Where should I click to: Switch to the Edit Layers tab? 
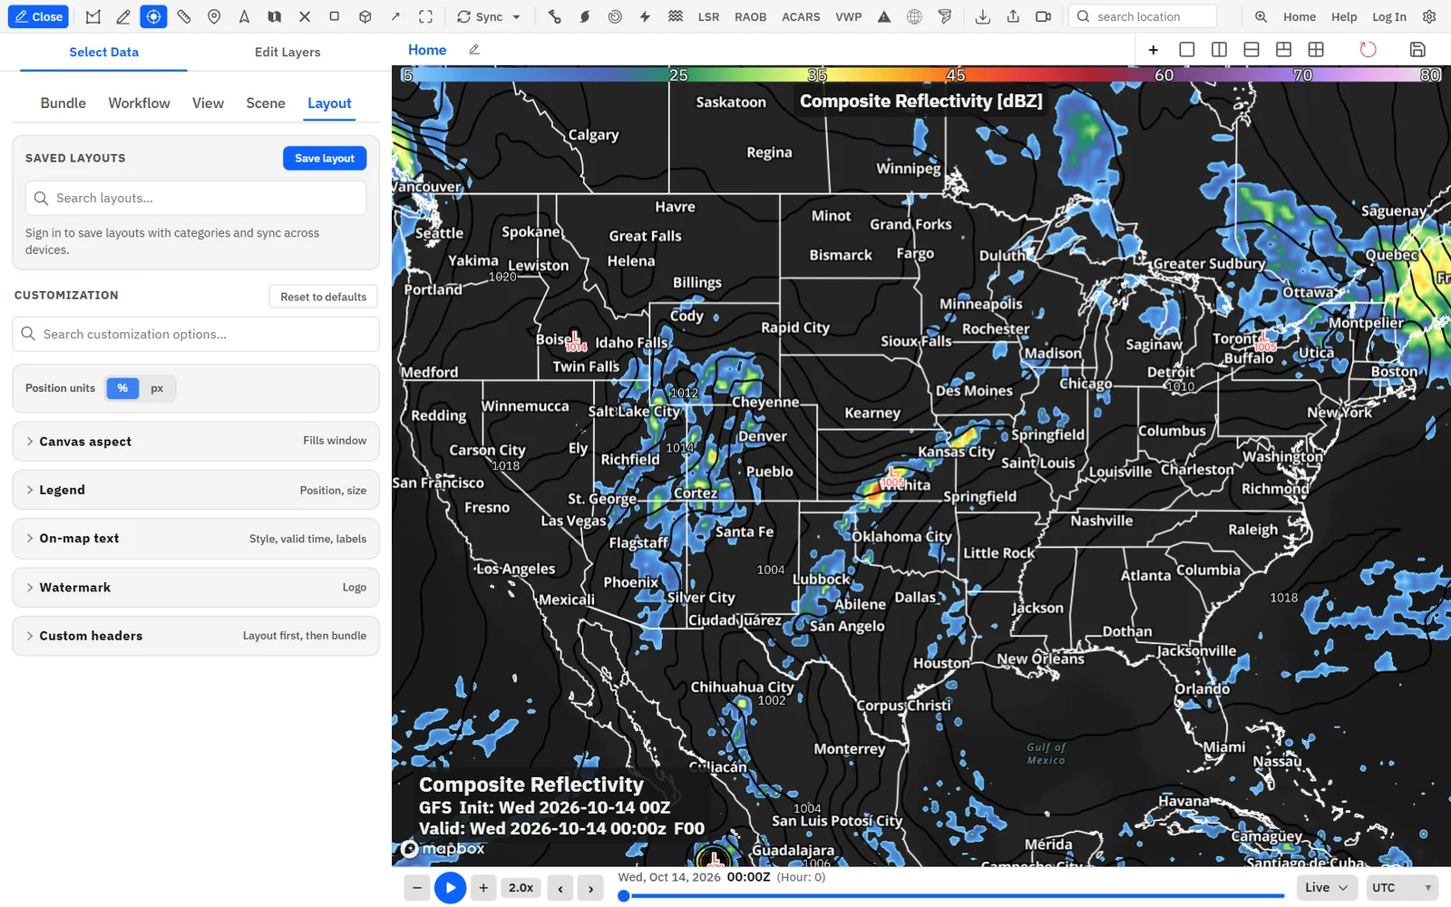coord(287,52)
